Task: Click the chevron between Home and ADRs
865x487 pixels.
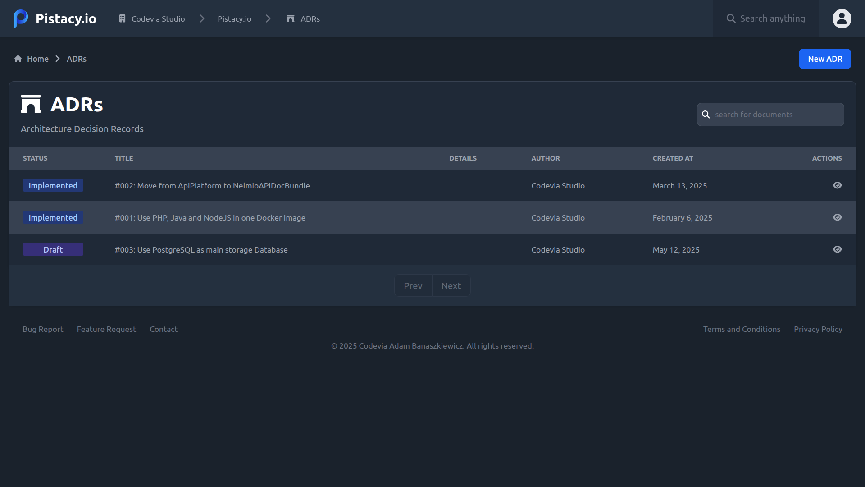Action: point(58,59)
